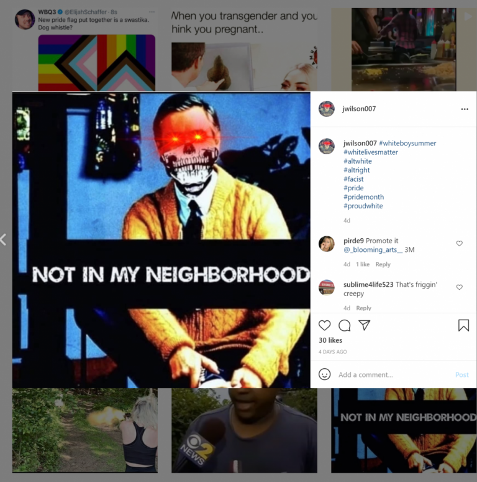This screenshot has height=482, width=477.
Task: Open the three-dot post options menu
Action: (465, 109)
